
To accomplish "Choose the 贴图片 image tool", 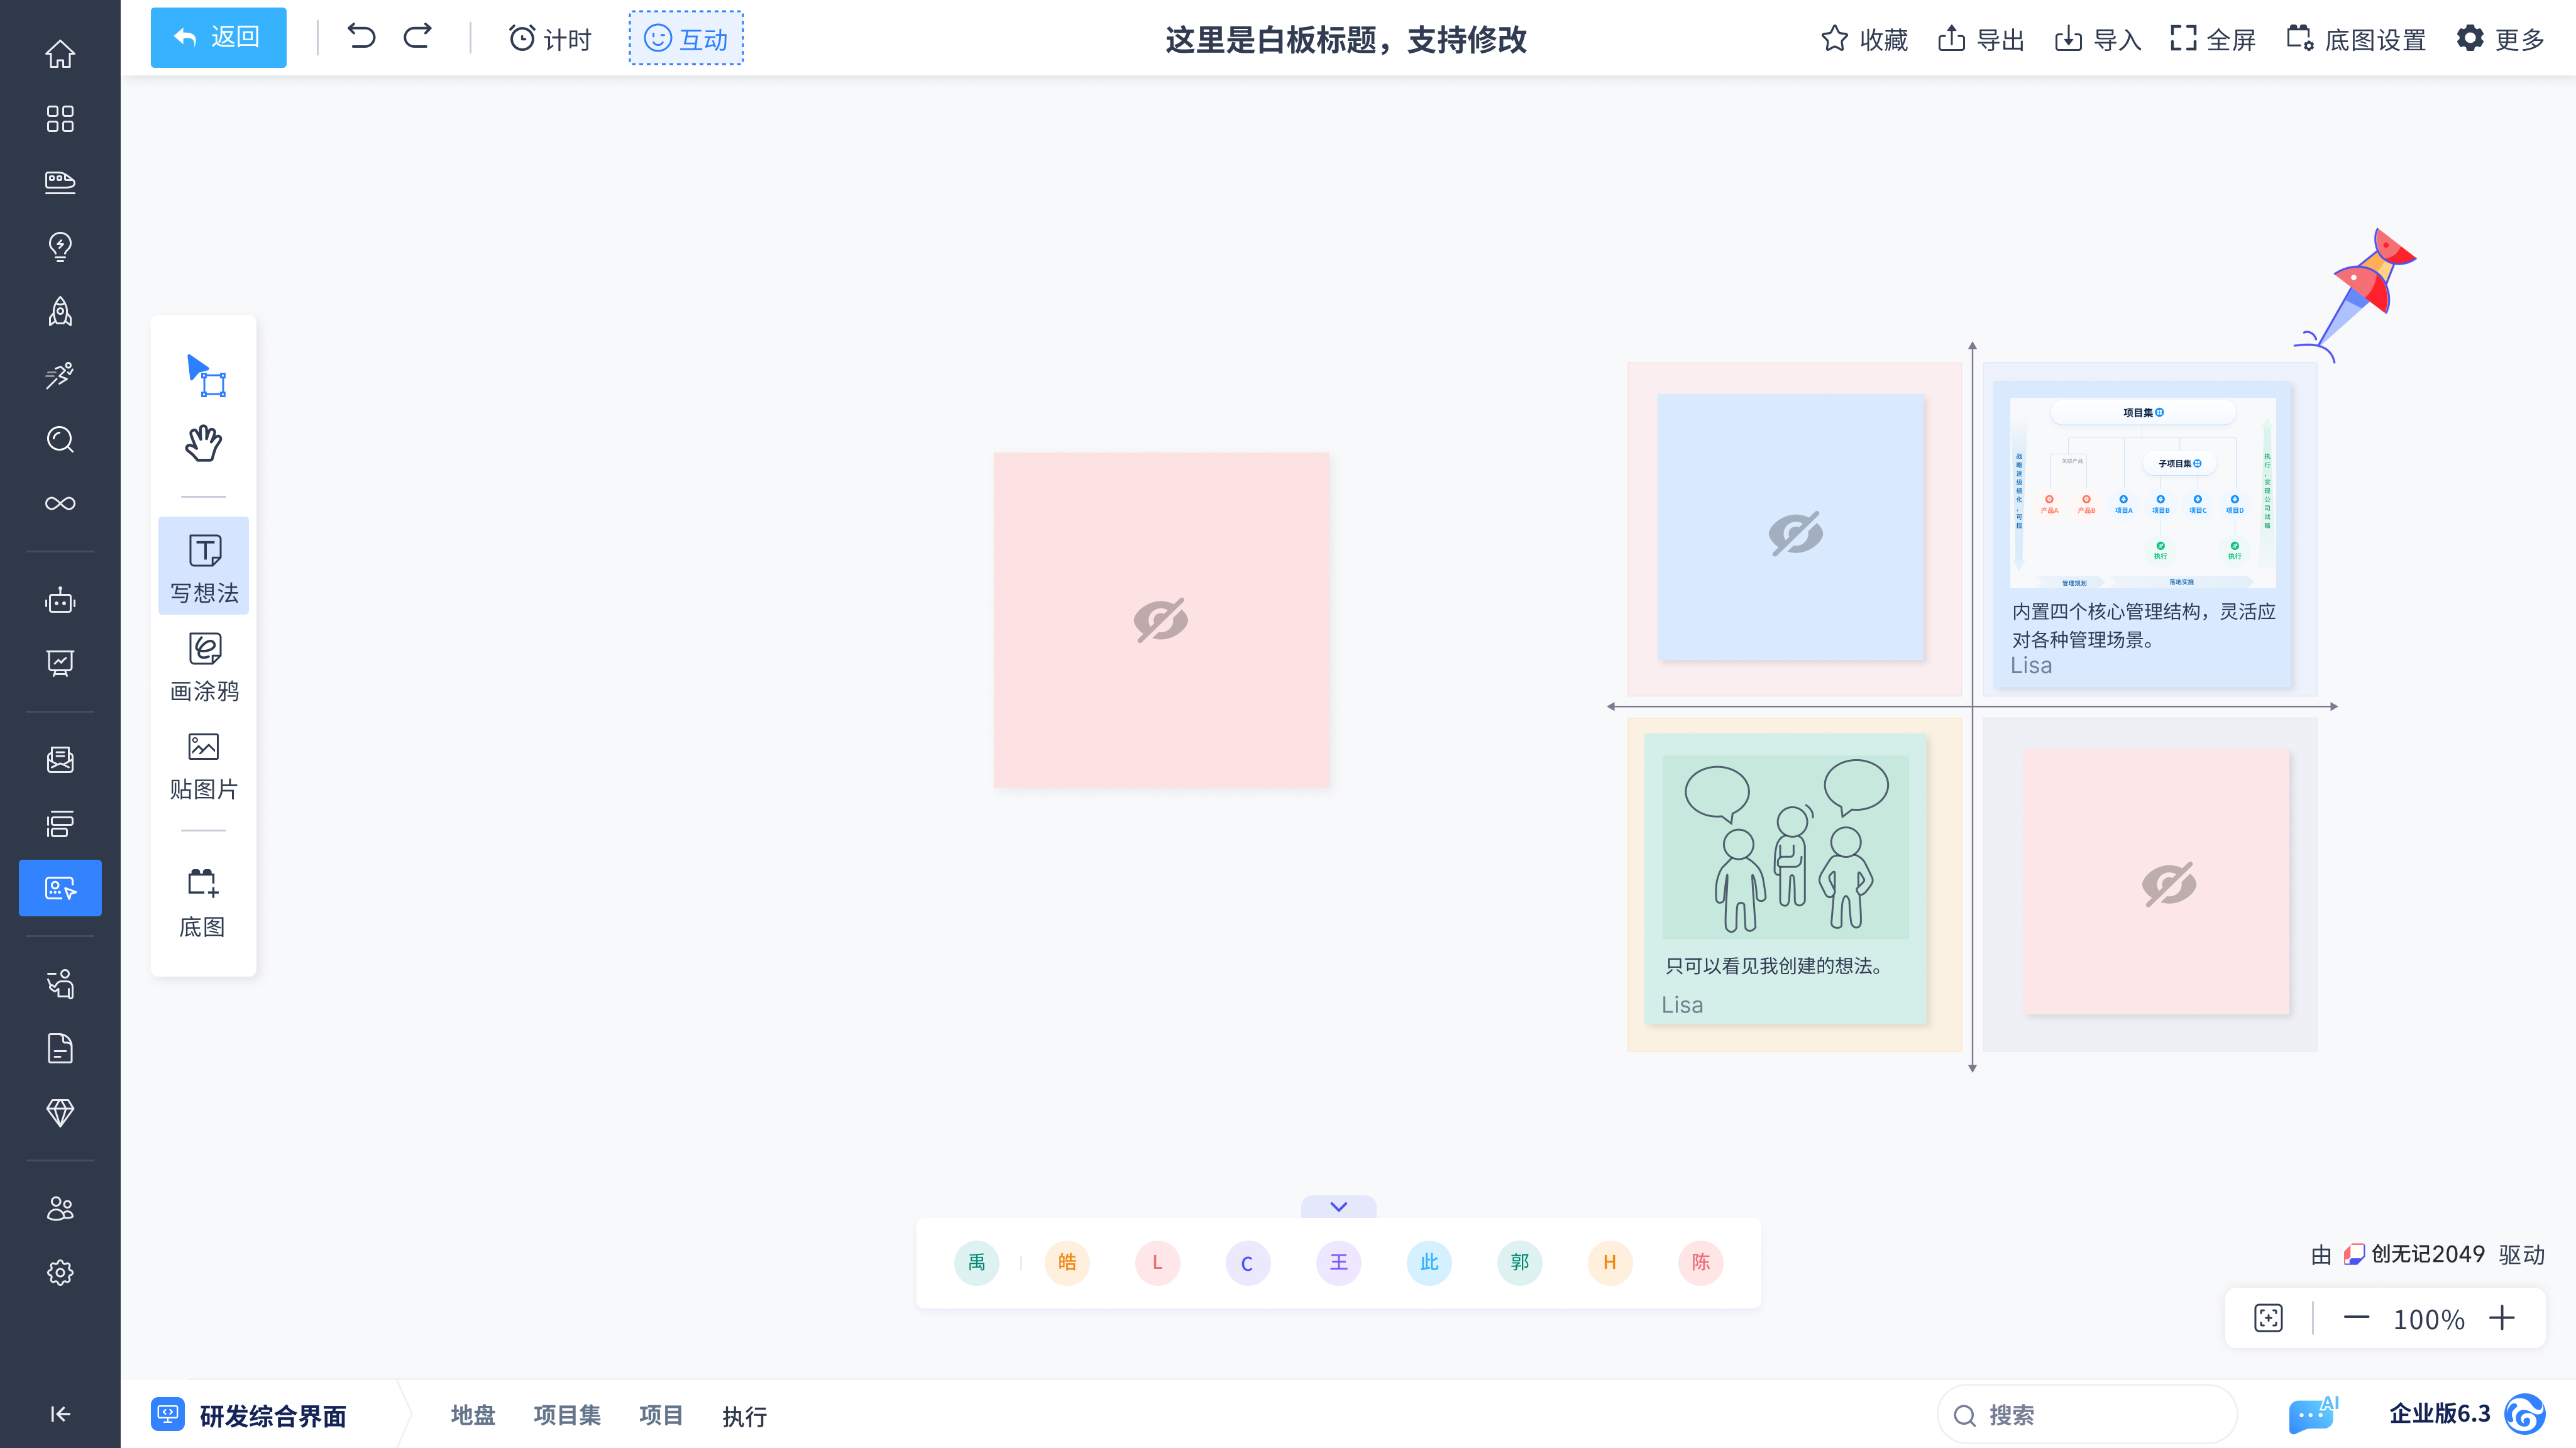I will pyautogui.click(x=204, y=764).
